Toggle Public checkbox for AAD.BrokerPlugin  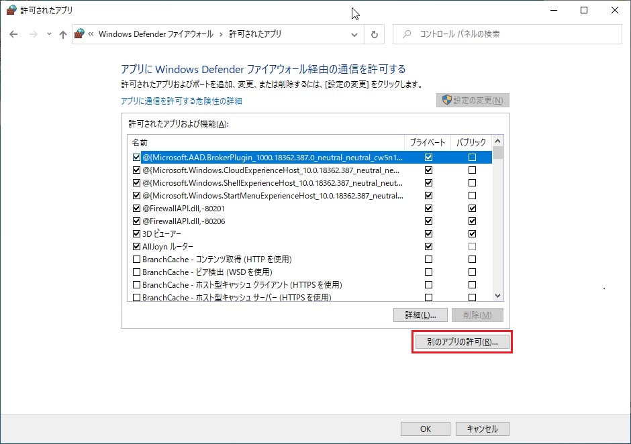click(x=472, y=157)
